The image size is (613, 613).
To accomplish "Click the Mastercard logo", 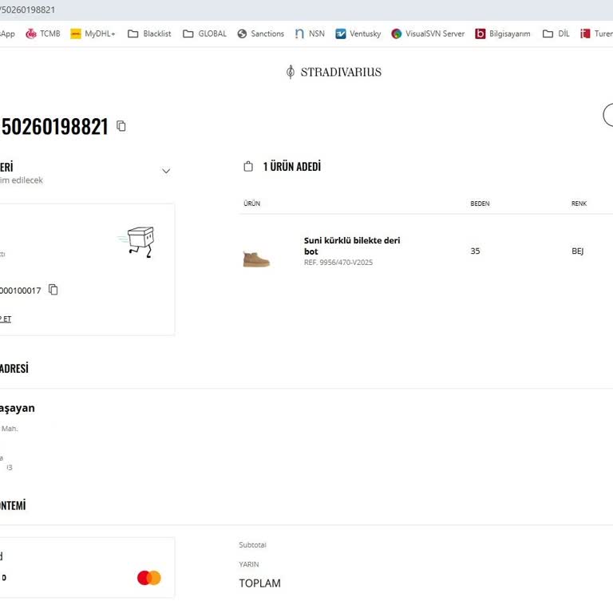I will (149, 577).
